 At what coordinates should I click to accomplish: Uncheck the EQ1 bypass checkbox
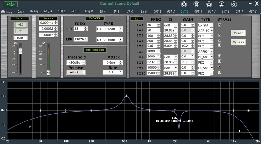click(x=219, y=25)
